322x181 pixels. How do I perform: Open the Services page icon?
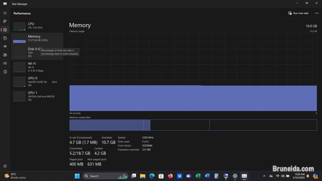point(5,72)
